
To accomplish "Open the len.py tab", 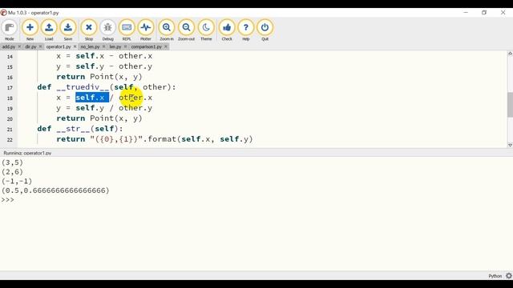I will tap(115, 46).
